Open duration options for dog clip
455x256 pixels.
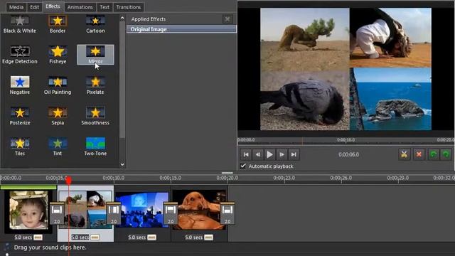(x=208, y=238)
